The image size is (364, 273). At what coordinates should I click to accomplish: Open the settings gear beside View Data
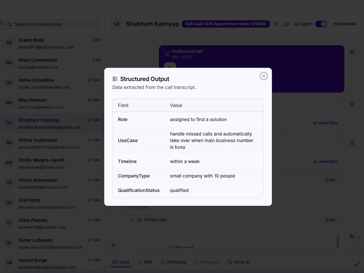click(x=352, y=104)
